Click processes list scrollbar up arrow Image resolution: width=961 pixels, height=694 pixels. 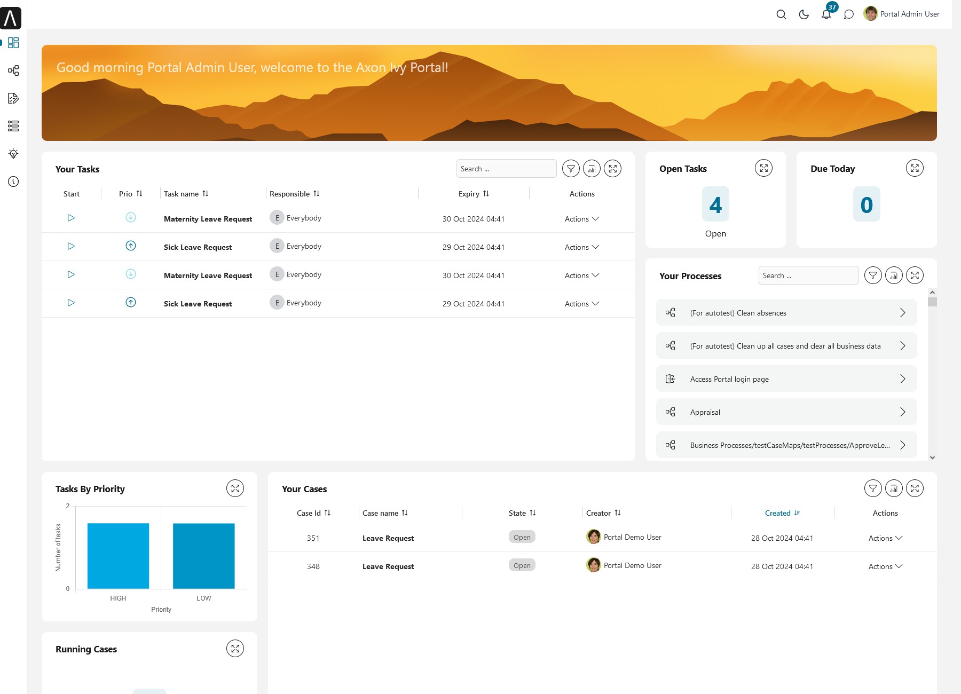932,293
